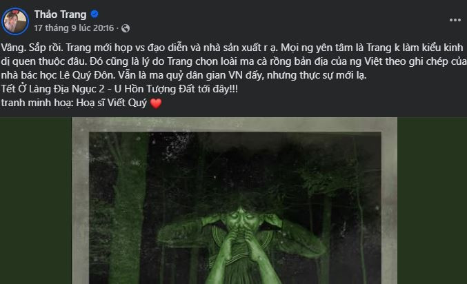This screenshot has height=284, width=467.
Task: Open Thảo Trang's profile via name
Action: pos(60,14)
